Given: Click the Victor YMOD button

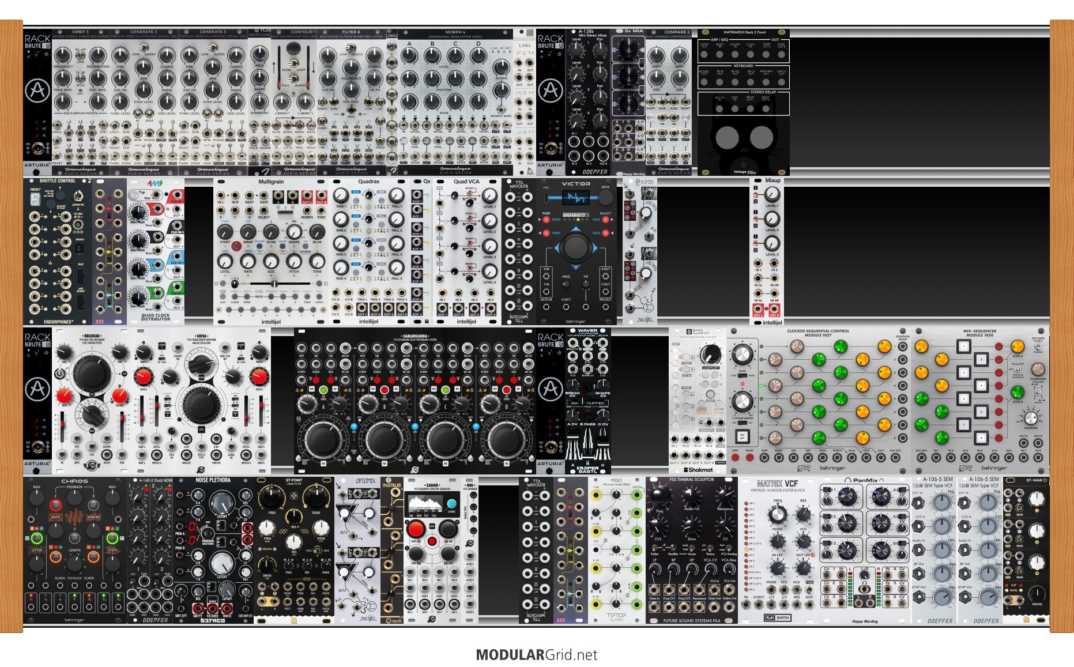Looking at the screenshot, I should pyautogui.click(x=546, y=233).
